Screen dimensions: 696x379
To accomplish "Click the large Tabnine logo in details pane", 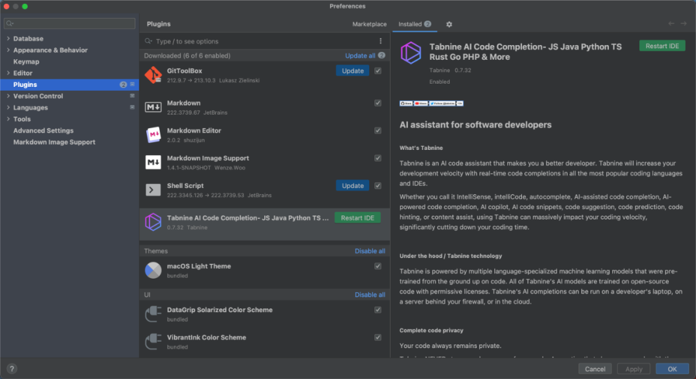I will point(411,53).
